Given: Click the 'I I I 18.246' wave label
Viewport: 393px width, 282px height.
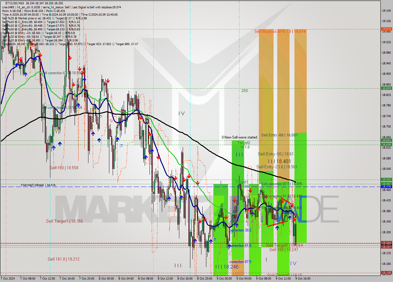Looking at the screenshot, I should tap(227, 267).
